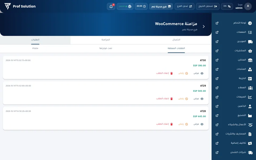Hide order #729 with إخفاء الطلب
Screen dimensions: 256x160
coord(165,99)
